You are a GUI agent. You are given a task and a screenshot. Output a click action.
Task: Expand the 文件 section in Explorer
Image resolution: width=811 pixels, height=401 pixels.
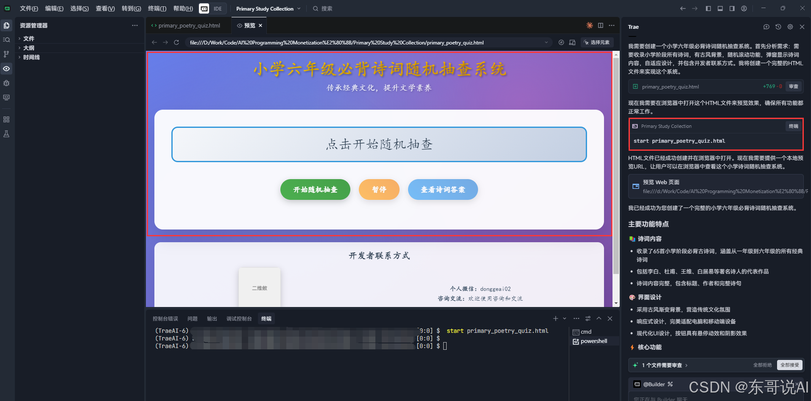28,39
